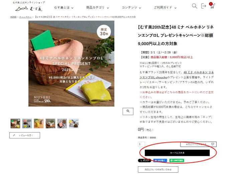Share with the green LINEで送る button

pyautogui.click(x=177, y=161)
